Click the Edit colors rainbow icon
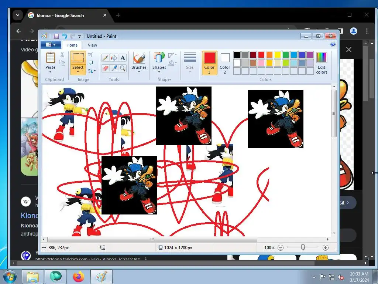 point(322,58)
